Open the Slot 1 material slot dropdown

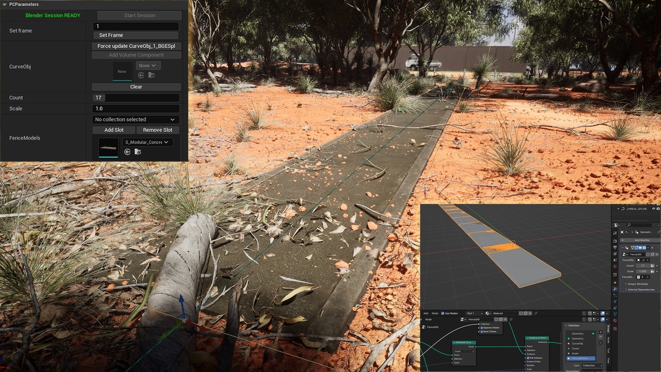pyautogui.click(x=475, y=313)
